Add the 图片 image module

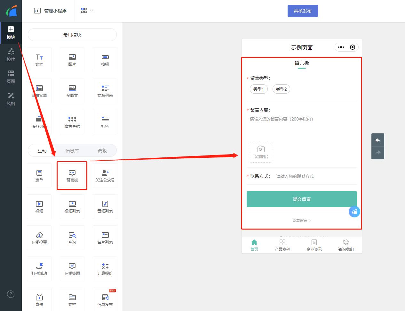72,60
